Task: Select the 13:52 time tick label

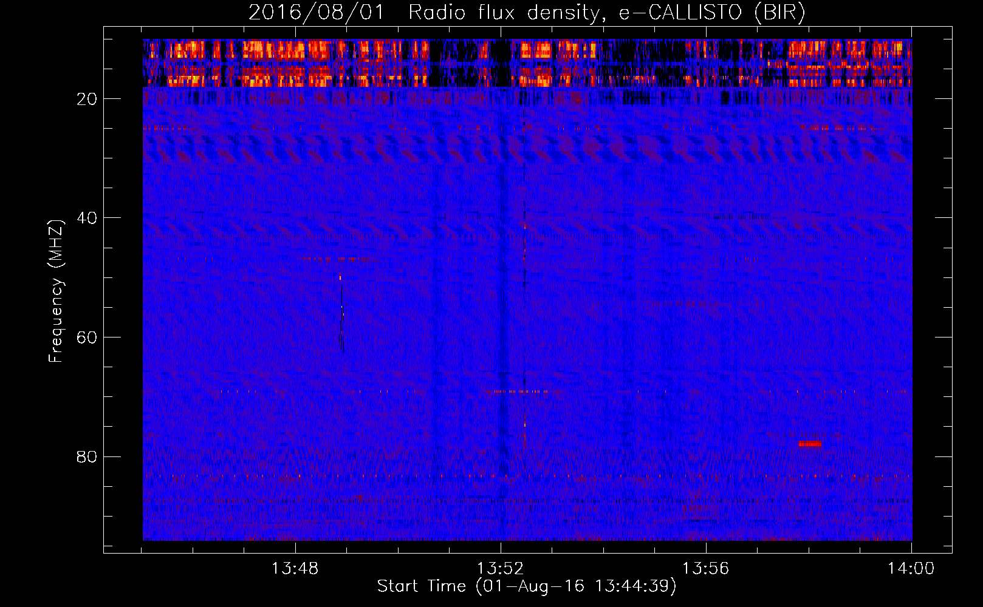Action: (x=500, y=569)
